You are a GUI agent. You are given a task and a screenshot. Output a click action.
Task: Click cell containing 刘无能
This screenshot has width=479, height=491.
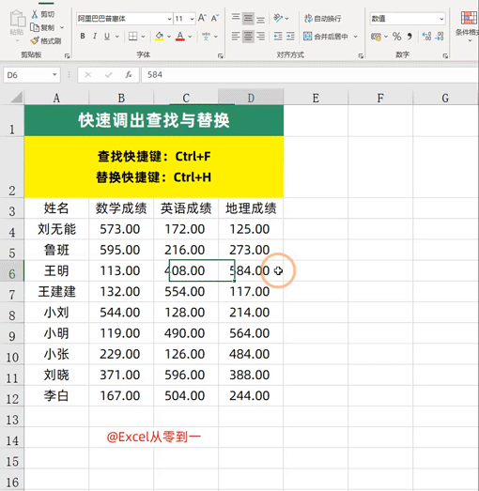(56, 229)
